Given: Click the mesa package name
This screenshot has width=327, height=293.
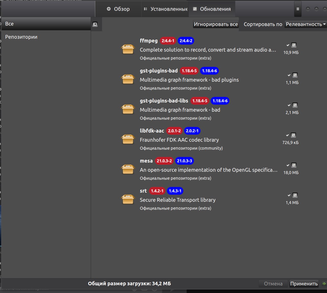Looking at the screenshot, I should 146,161.
